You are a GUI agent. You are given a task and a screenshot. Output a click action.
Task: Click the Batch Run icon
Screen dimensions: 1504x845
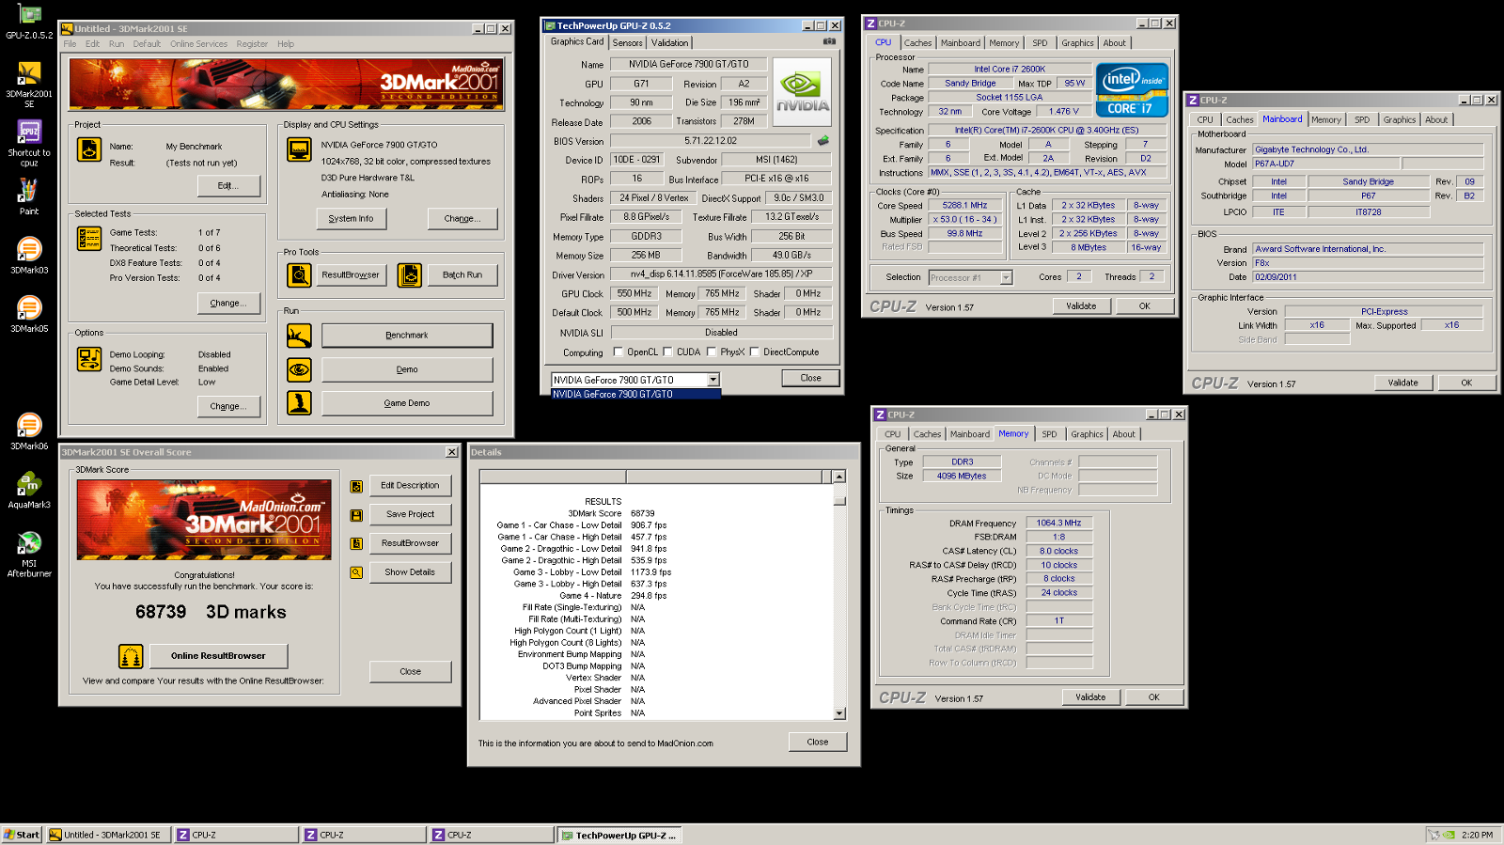(x=409, y=275)
